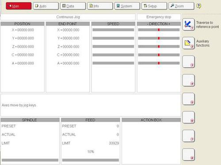This screenshot has height=165, width=221.
Task: Click empty softkey button 3
Action: pos(188,62)
